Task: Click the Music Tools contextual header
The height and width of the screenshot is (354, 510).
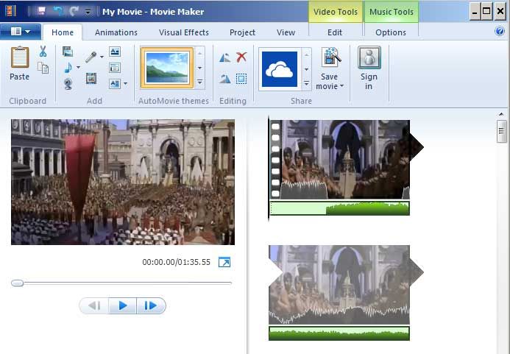Action: 392,12
